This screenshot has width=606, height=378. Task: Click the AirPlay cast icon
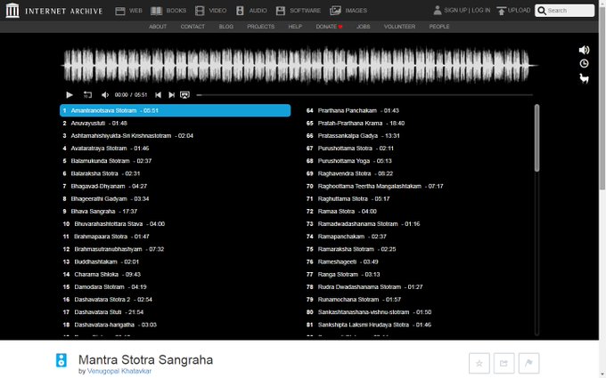point(184,95)
